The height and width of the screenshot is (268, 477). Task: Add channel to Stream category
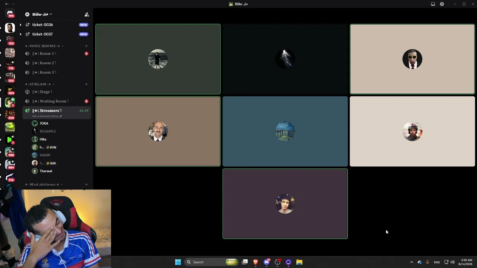point(86,84)
